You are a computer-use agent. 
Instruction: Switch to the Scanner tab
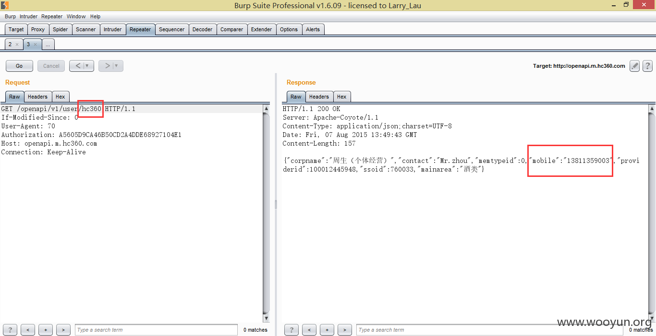coord(86,29)
